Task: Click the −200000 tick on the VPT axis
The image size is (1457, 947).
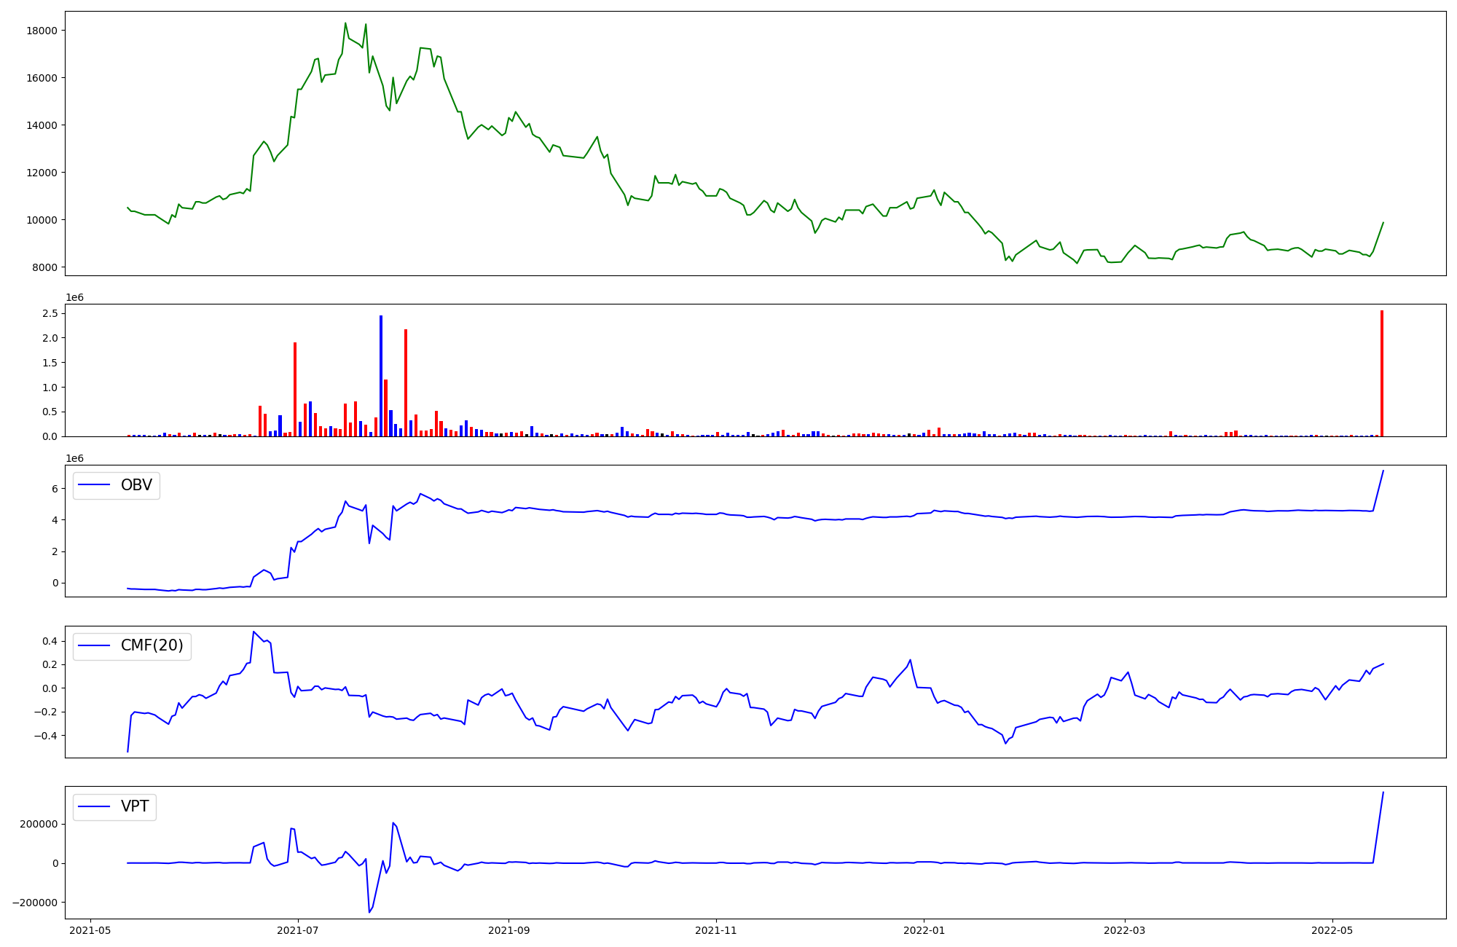Action: point(35,903)
